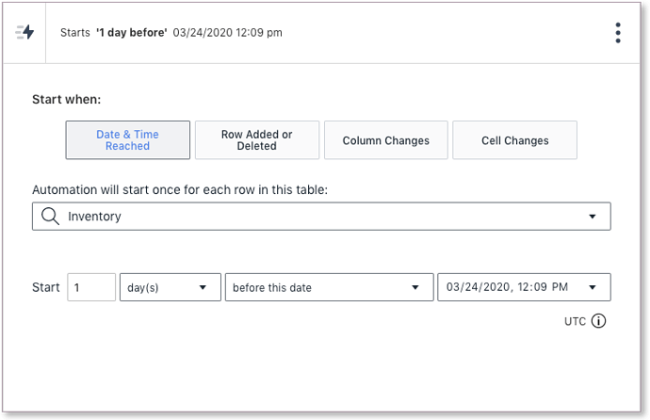Choose the Row Added or Deleted trigger

[x=257, y=140]
